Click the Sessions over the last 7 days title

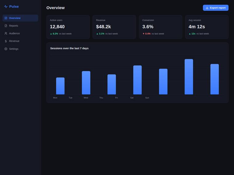coord(69,48)
